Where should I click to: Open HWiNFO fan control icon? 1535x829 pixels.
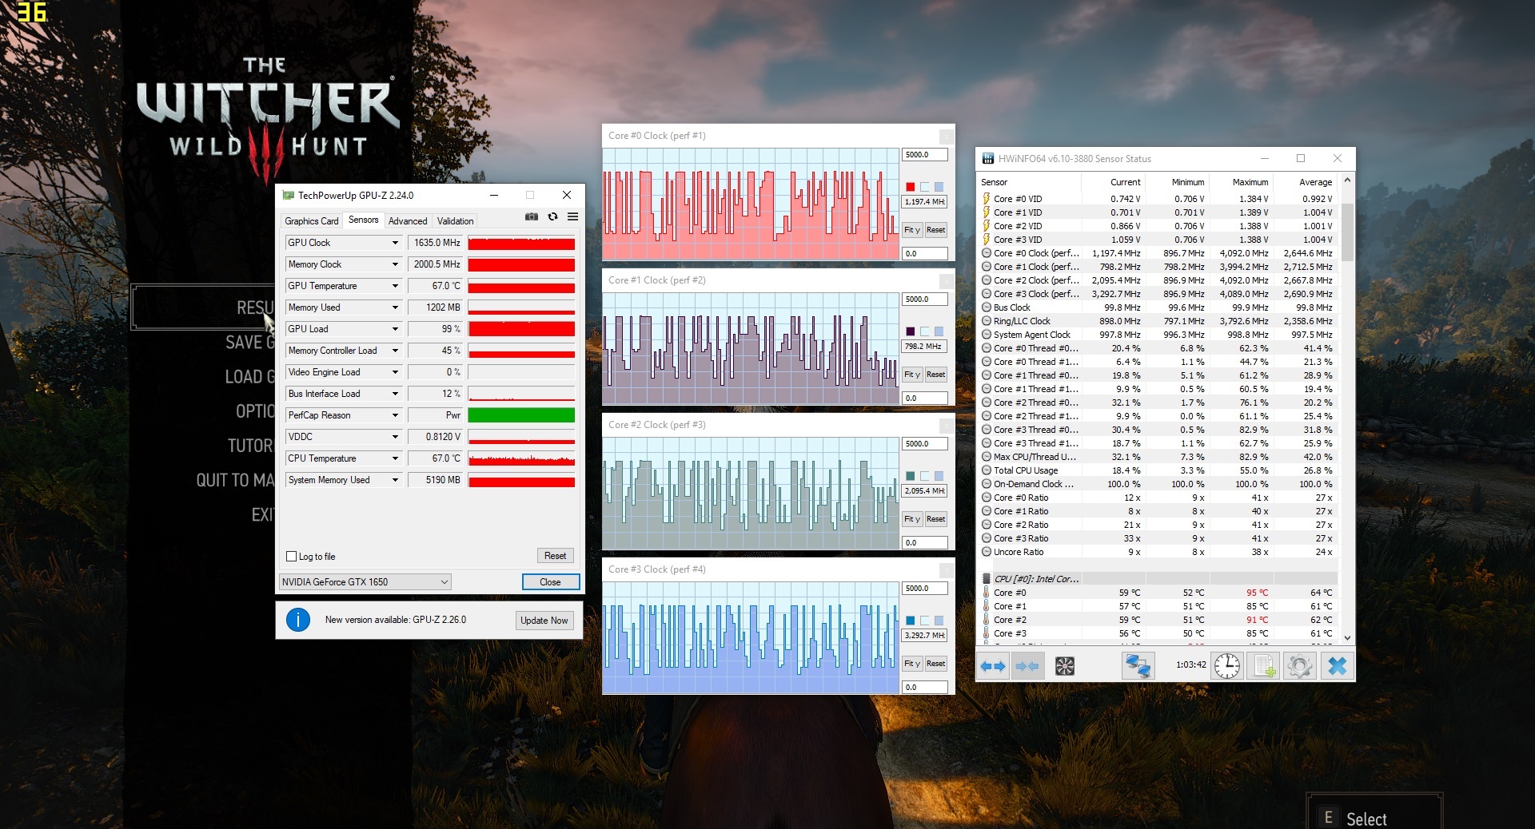click(x=1064, y=665)
